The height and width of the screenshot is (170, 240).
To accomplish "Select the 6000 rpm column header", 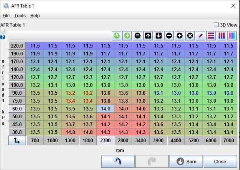I will pos(211,140).
